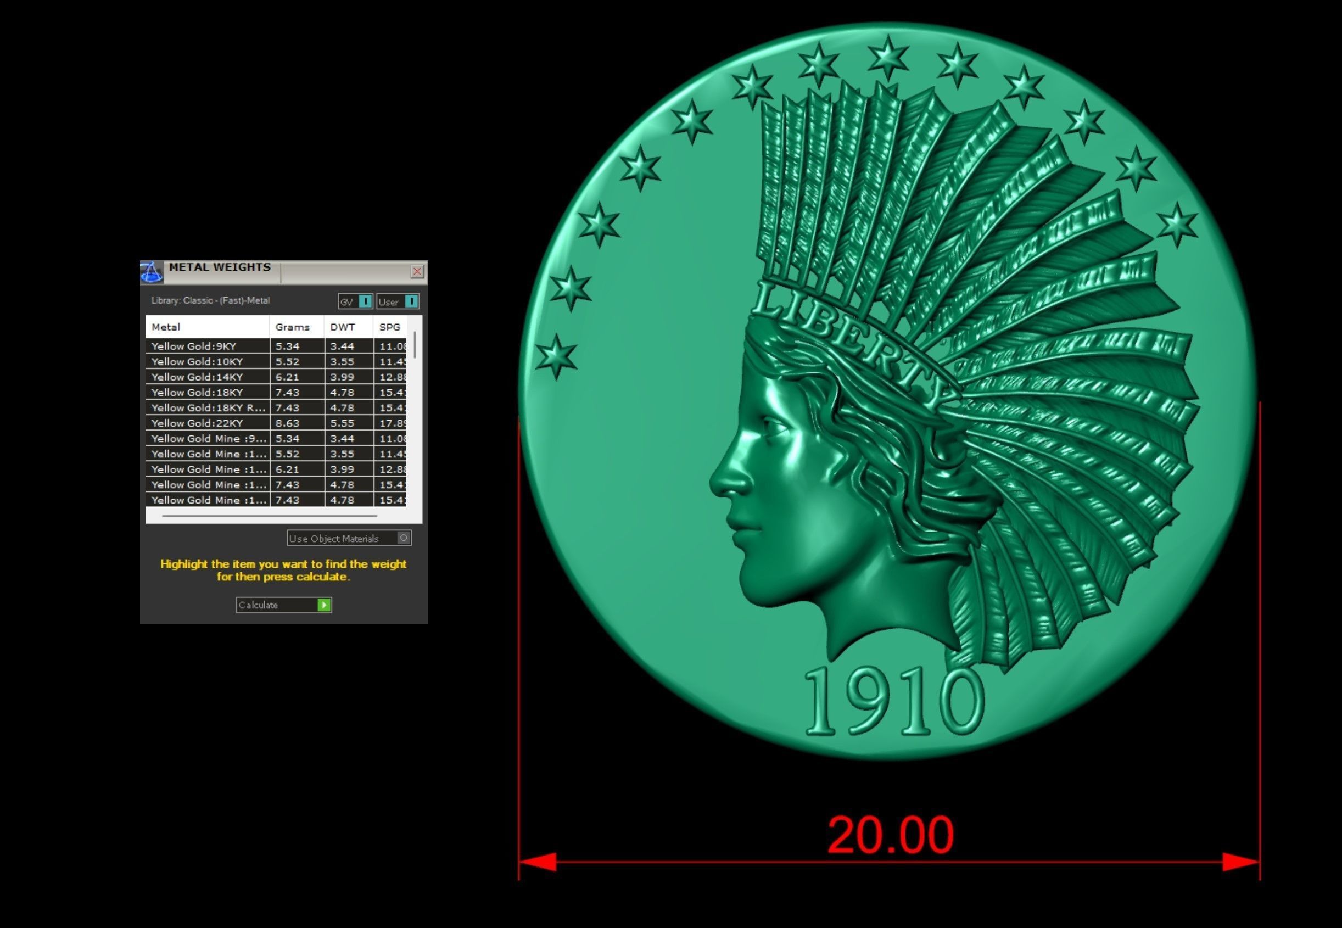1342x928 pixels.
Task: Click the vertical scrollbar of metals list
Action: pos(415,344)
